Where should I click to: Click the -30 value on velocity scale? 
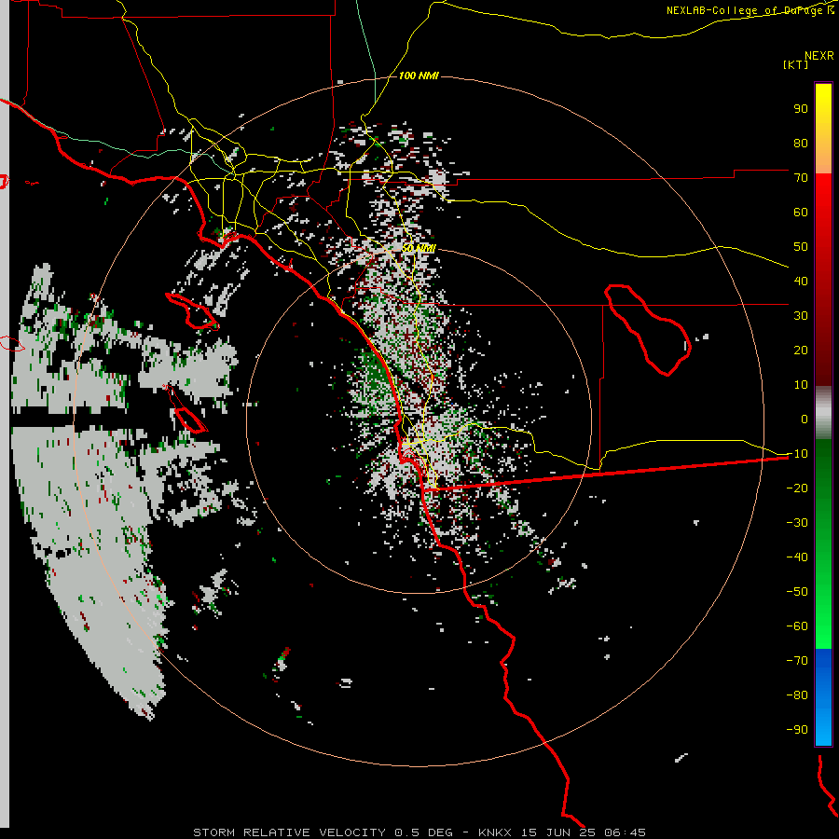point(797,523)
